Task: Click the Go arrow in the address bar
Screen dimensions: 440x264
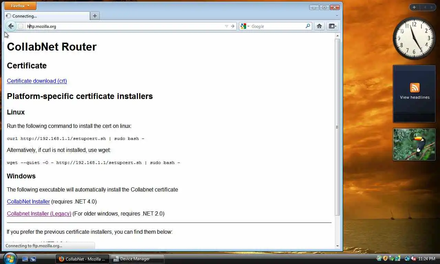Action: coord(233,26)
